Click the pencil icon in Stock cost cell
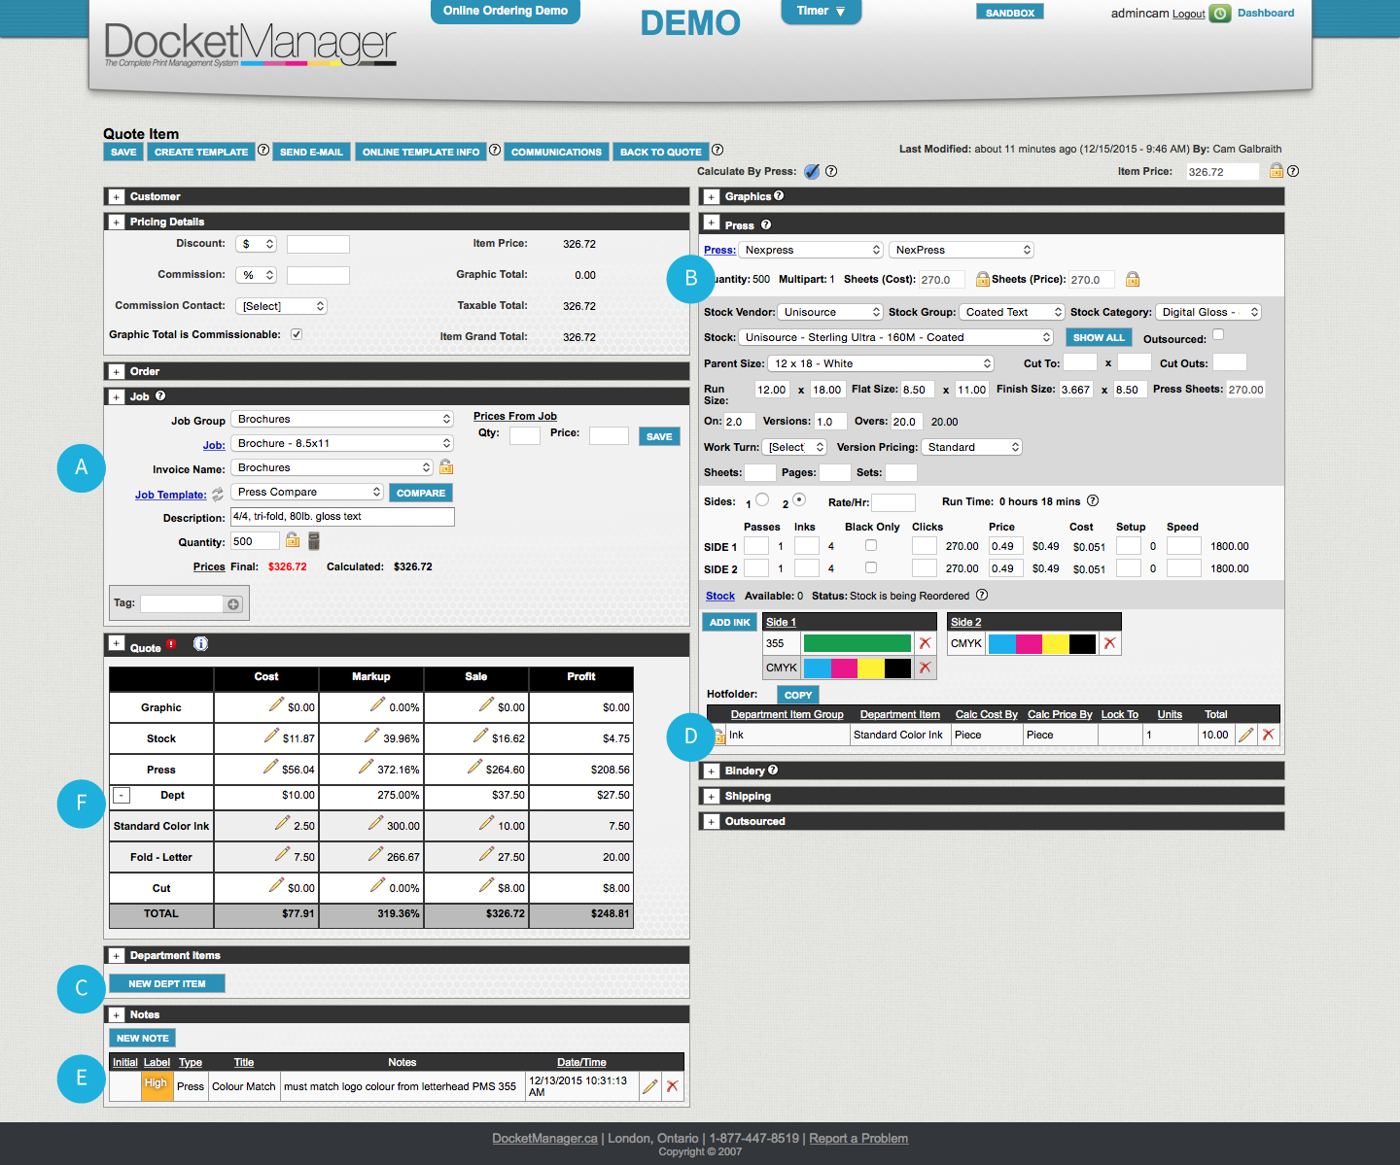This screenshot has height=1165, width=1400. point(271,737)
